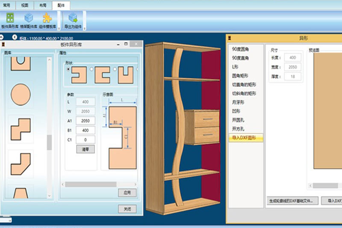Click the properties panel horizontal scrollbar
342x228 pixels.
pos(90,184)
